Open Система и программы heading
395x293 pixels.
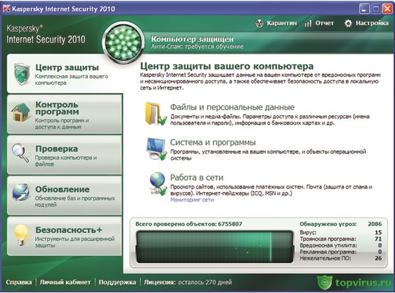pos(213,142)
